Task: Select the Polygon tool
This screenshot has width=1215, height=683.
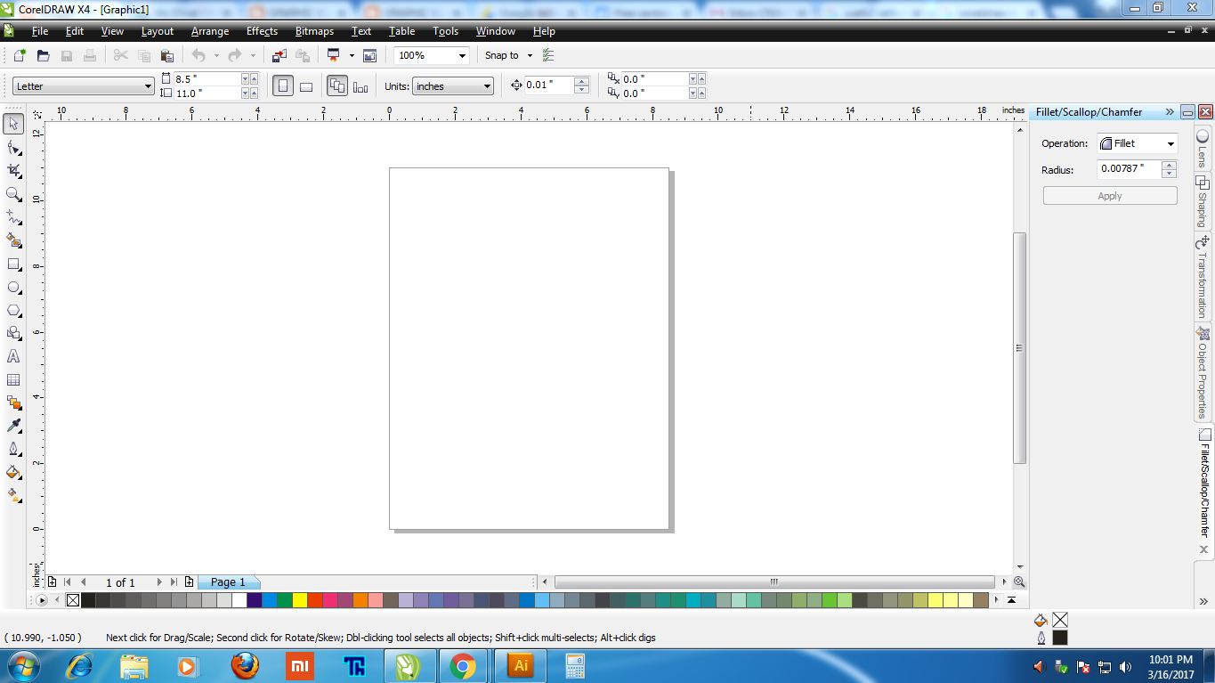Action: tap(13, 311)
